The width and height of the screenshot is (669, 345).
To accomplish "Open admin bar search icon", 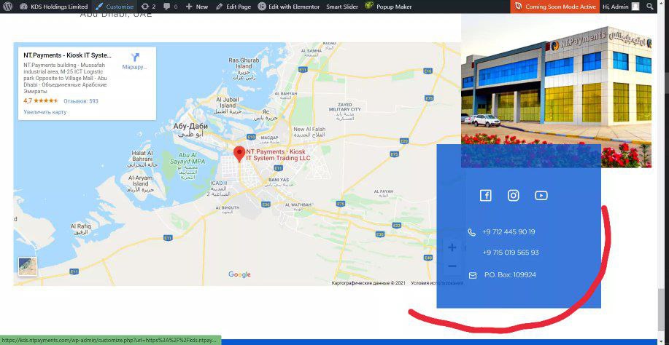I will click(650, 7).
